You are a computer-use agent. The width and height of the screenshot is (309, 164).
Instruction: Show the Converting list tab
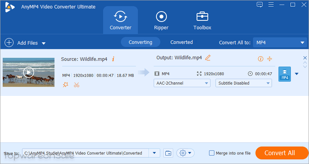point(141,42)
